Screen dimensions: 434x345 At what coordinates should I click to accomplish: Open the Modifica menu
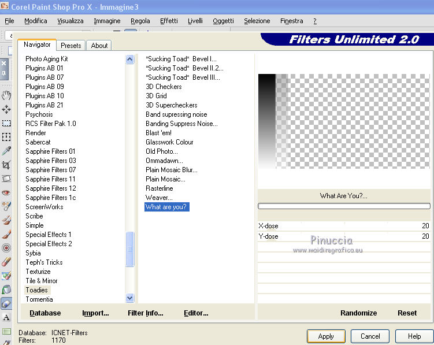click(x=36, y=21)
